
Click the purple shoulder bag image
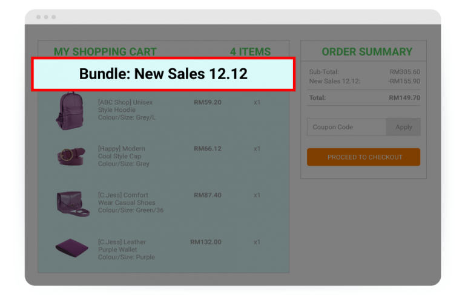72,203
